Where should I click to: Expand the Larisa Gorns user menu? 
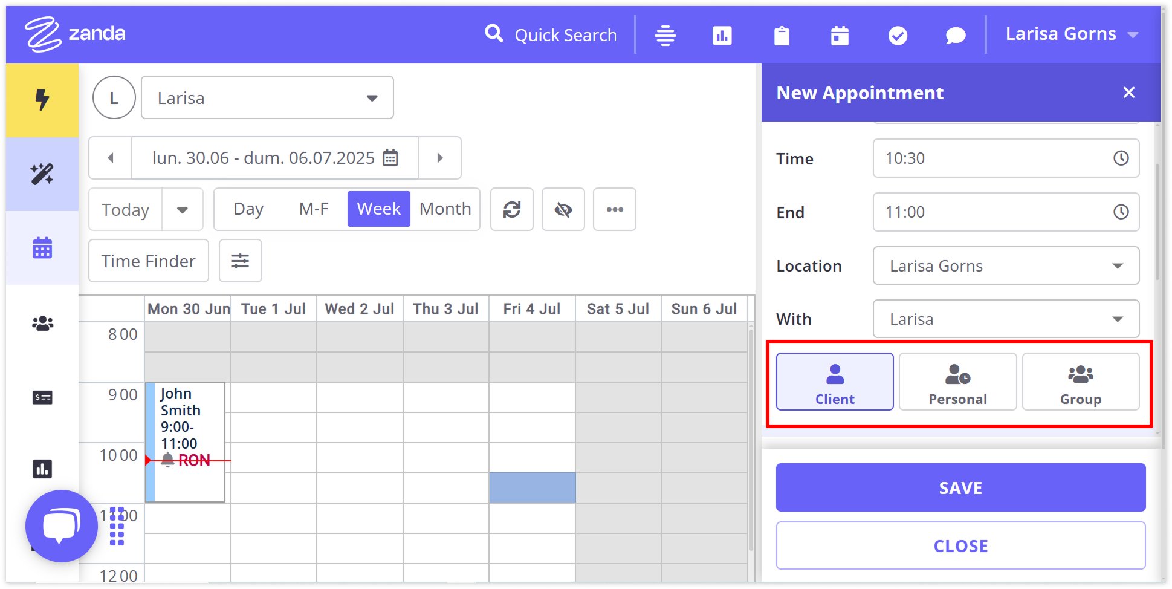coord(1071,34)
